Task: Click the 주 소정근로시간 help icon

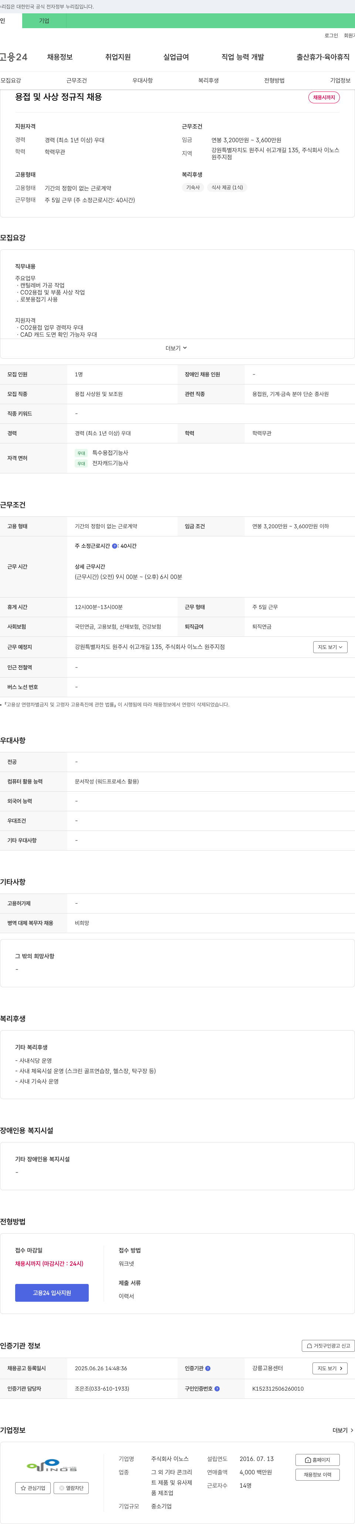Action: 115,546
